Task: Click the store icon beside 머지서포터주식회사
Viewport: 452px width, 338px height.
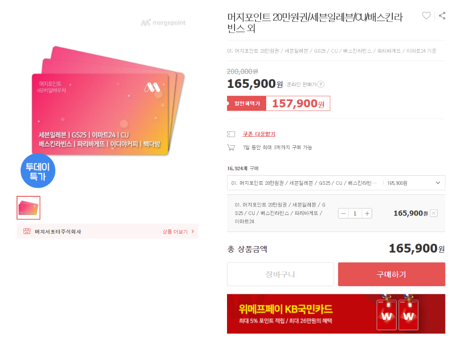Action: pos(27,232)
